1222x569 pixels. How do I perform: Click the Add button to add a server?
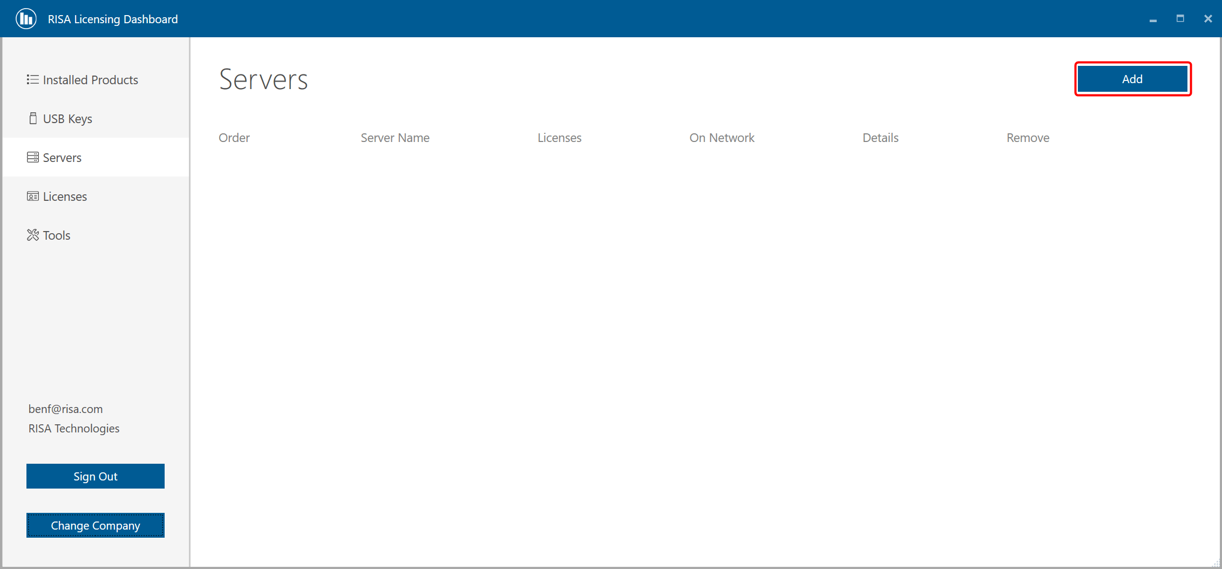pyautogui.click(x=1132, y=79)
